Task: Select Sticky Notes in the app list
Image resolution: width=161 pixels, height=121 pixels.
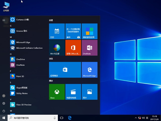Action: pos(22,93)
